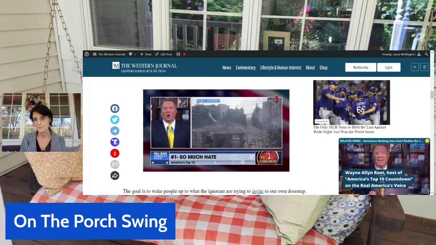Viewport: 436px width, 245px height.
Task: Share article by email
Action: click(x=115, y=164)
